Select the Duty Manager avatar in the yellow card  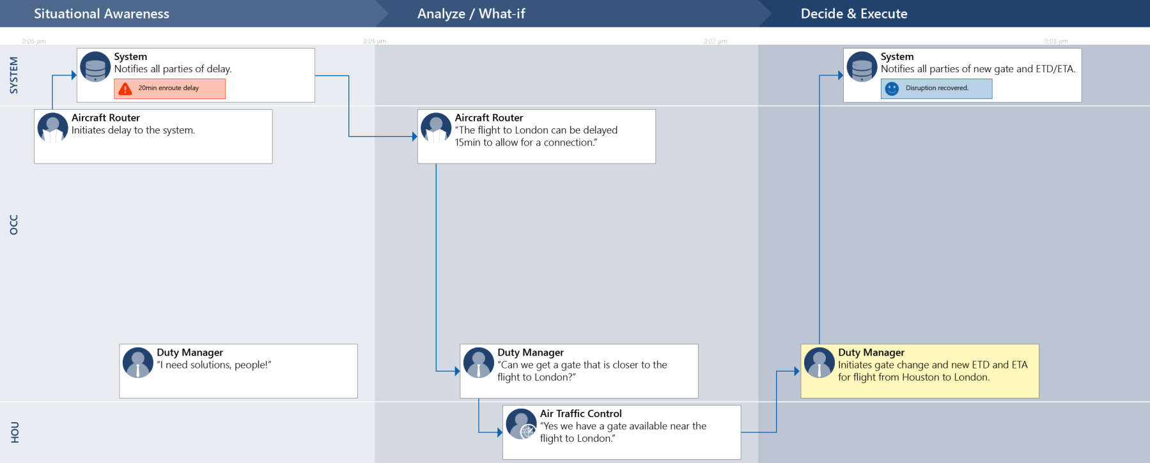click(819, 363)
